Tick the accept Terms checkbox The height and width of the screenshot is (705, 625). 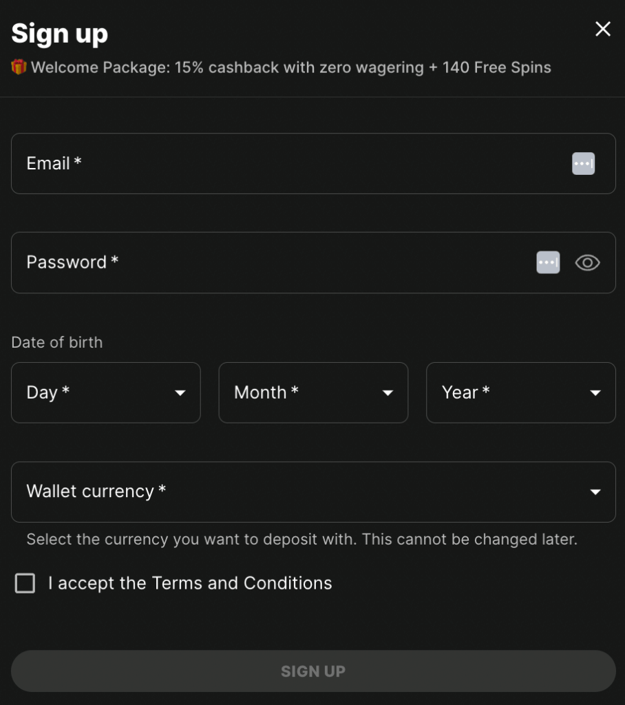tap(25, 583)
